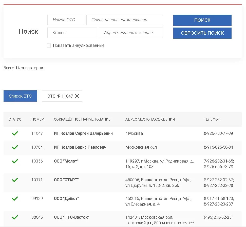
Task: Focus the Номер ОТО input field
Action: tap(66, 20)
